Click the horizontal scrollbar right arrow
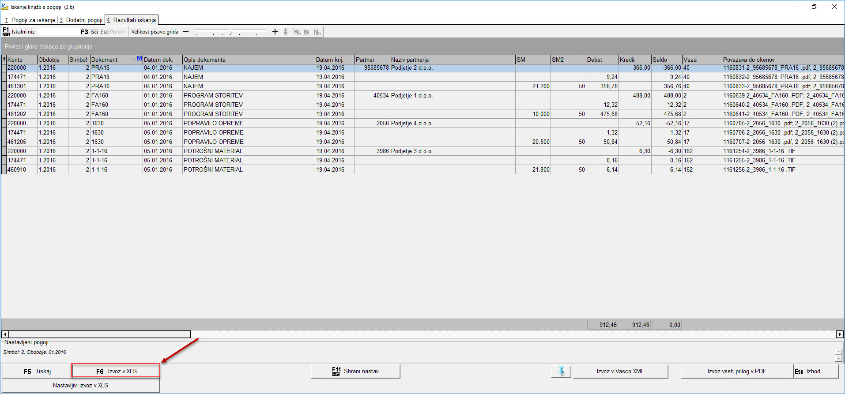The width and height of the screenshot is (845, 394). tap(840, 334)
